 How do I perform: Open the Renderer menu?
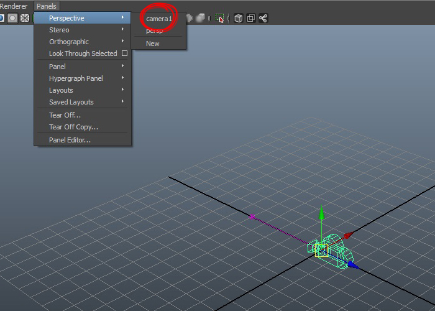[x=13, y=6]
